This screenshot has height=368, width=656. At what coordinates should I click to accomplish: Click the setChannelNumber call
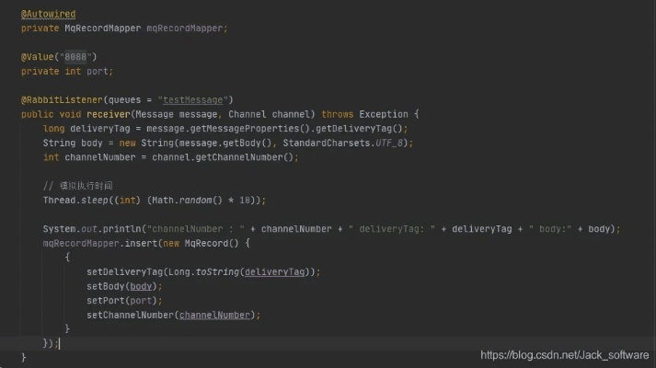(x=132, y=315)
